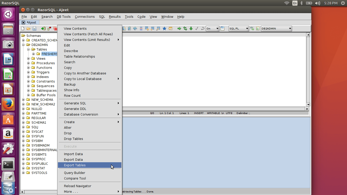This screenshot has width=347, height=195.
Task: Expand the NEW_SCHEMA tree node
Action: coord(23,100)
